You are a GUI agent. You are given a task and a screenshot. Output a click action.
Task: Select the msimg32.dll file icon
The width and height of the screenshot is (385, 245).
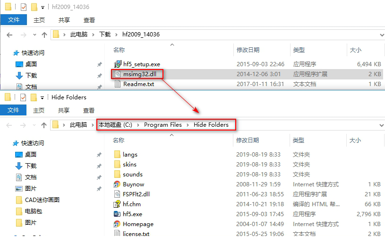tap(118, 74)
